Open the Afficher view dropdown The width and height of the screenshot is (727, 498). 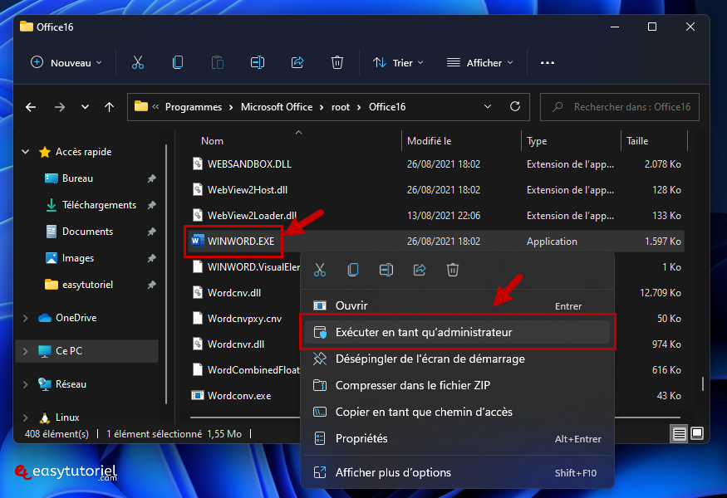pyautogui.click(x=480, y=62)
